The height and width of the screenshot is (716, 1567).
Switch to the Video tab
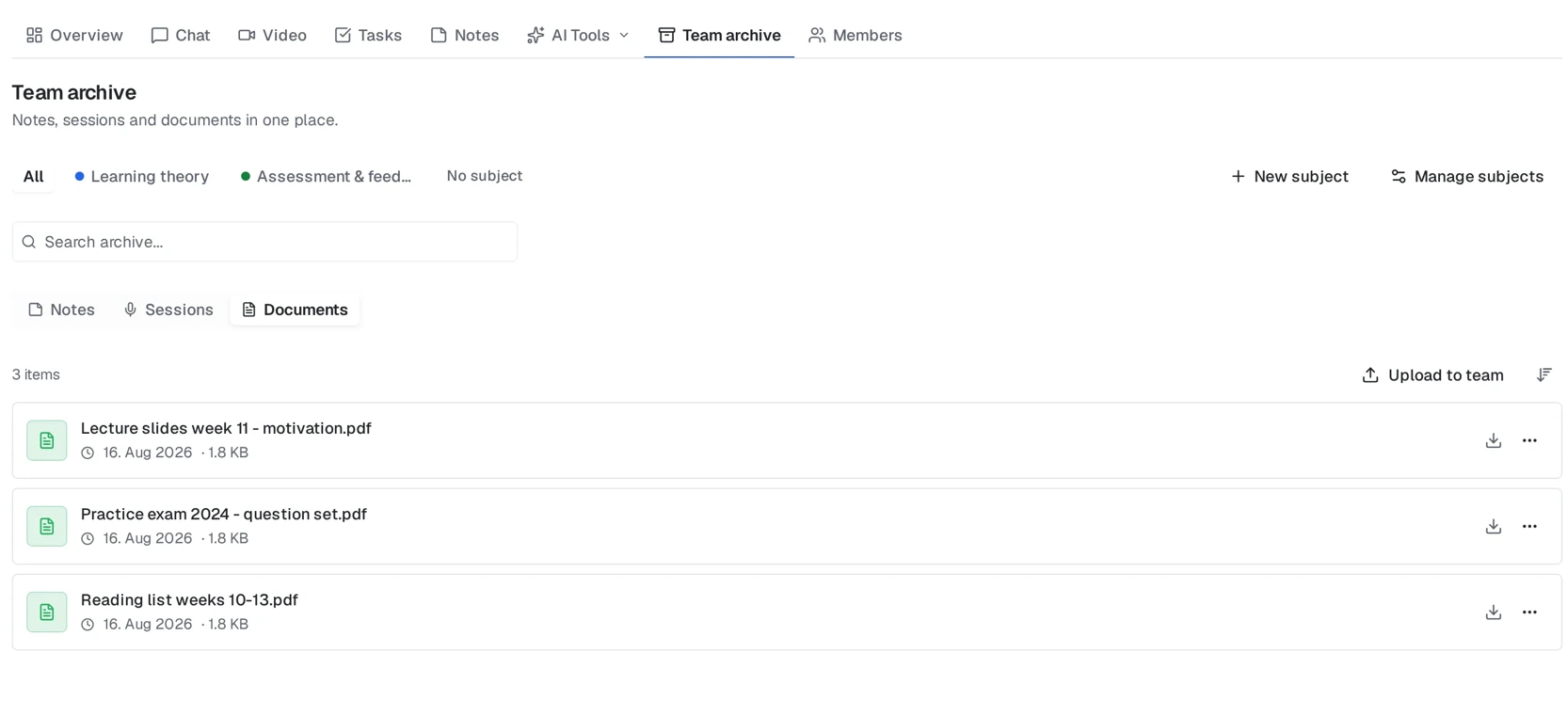tap(272, 35)
